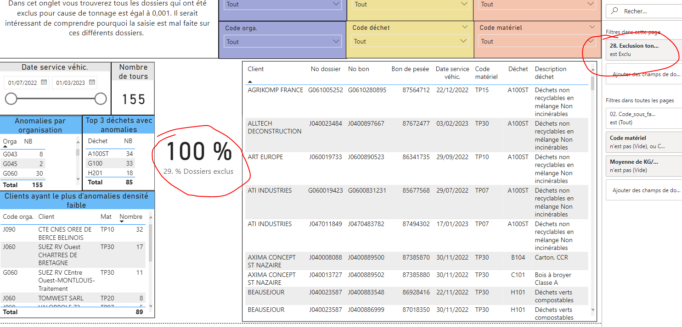Sort dossier table by 'No bon' header
This screenshot has width=682, height=327.
[x=359, y=69]
